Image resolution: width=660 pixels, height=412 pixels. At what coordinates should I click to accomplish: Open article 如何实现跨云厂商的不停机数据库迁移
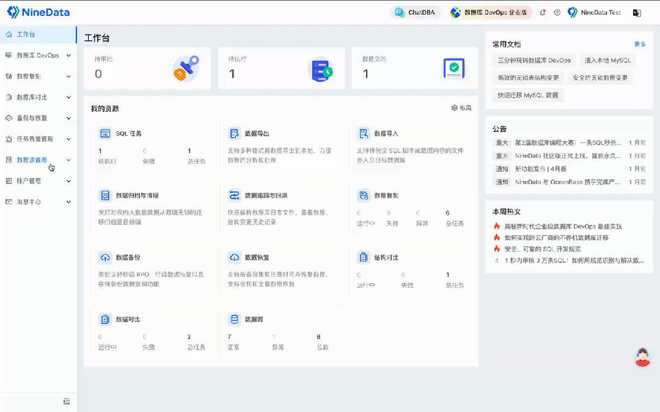pyautogui.click(x=557, y=238)
